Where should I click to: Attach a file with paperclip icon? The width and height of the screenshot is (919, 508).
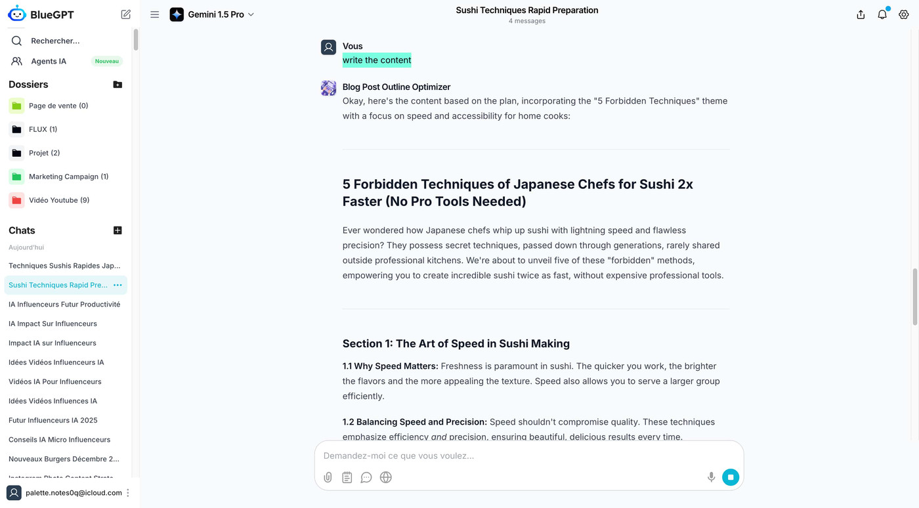pyautogui.click(x=328, y=477)
